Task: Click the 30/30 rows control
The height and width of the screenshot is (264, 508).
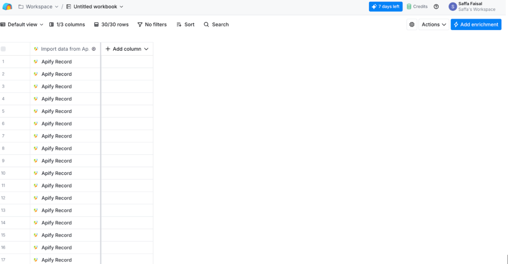Action: click(111, 25)
